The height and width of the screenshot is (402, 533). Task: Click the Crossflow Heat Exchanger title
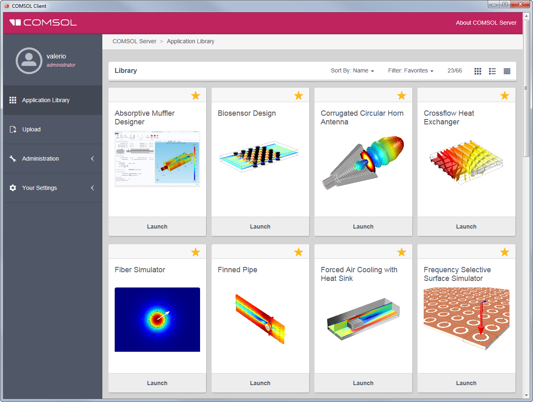(449, 117)
